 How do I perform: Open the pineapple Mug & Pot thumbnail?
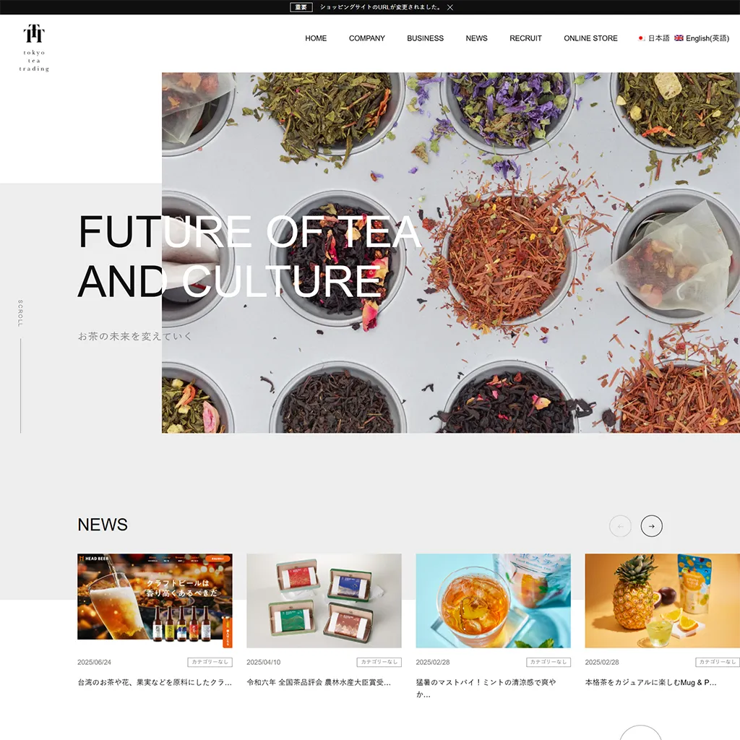662,601
